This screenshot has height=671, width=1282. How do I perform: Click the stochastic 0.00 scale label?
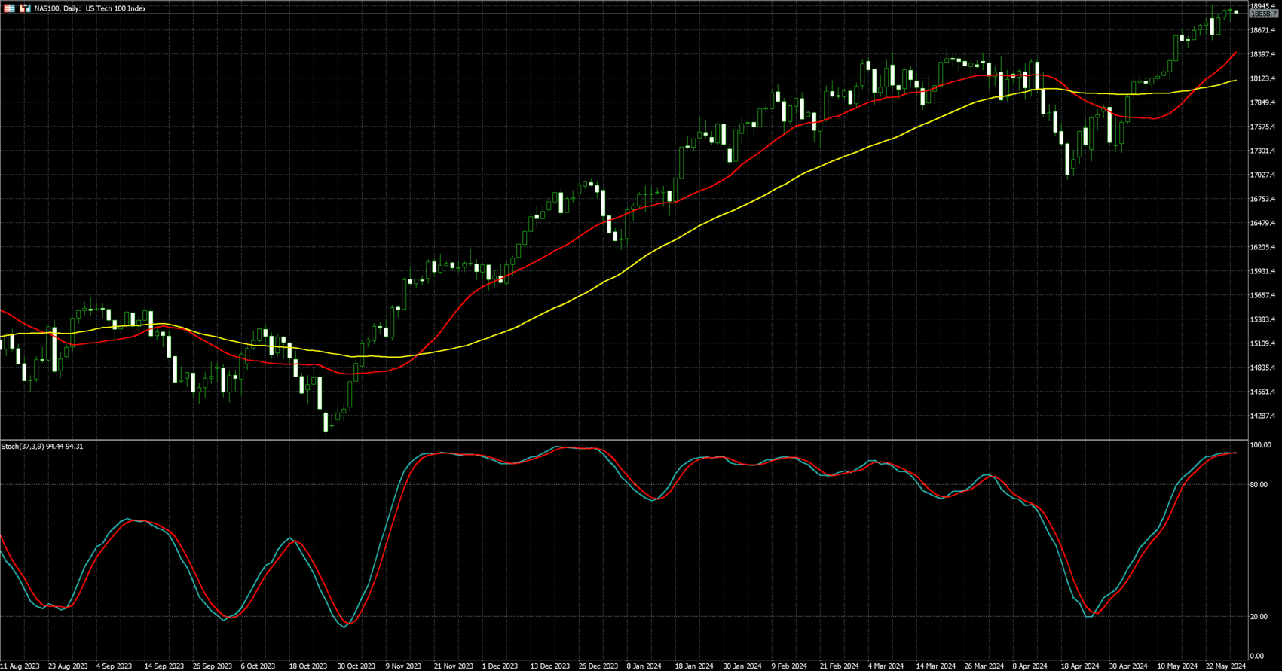click(x=1257, y=657)
